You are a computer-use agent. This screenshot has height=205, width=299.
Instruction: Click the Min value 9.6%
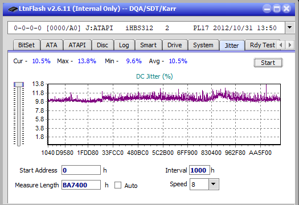(134, 61)
